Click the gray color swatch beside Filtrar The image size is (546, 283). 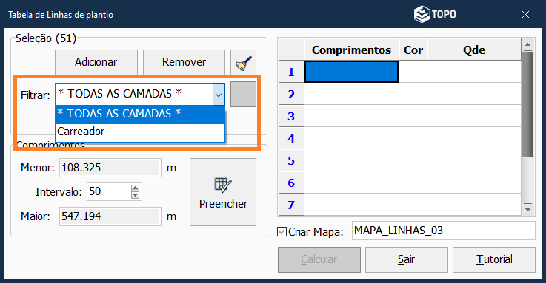[x=244, y=95]
